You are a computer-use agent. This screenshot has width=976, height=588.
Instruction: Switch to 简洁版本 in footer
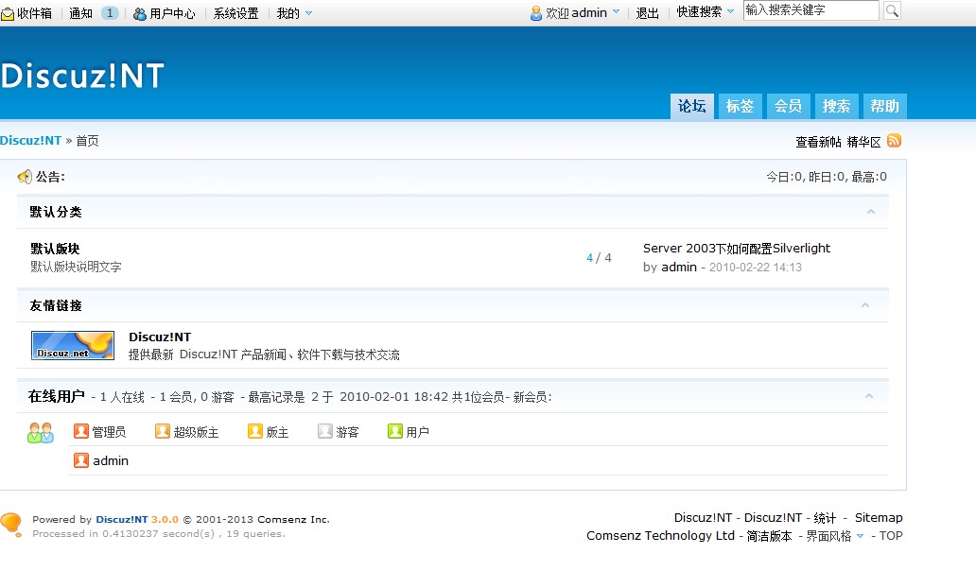[769, 536]
